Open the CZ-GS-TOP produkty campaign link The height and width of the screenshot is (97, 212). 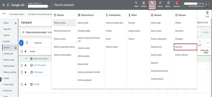pyautogui.click(x=40, y=65)
